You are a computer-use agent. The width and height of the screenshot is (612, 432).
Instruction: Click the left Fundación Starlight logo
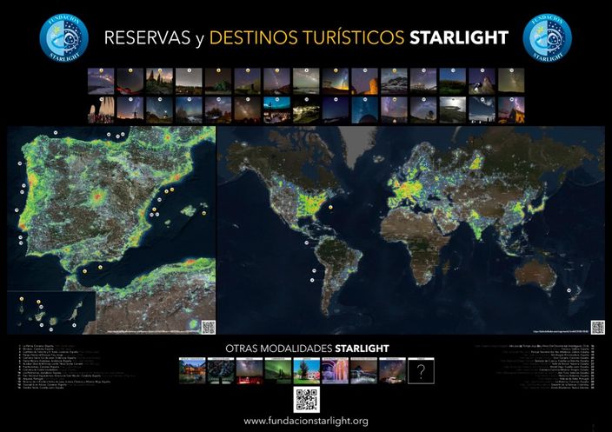[63, 38]
